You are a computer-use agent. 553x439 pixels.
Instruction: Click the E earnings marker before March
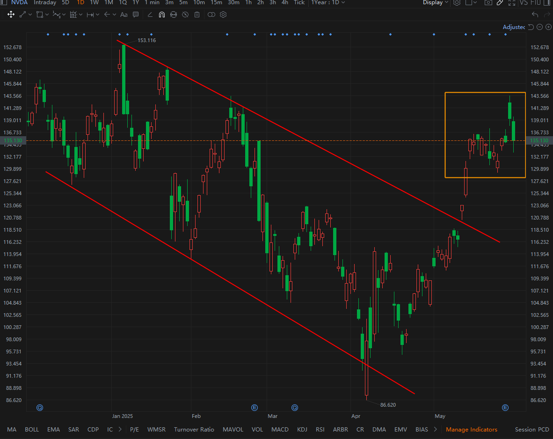coord(255,408)
